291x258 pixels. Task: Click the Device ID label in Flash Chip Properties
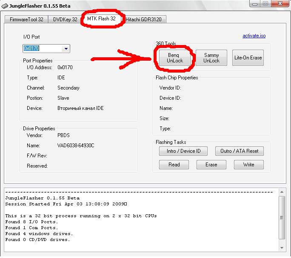[x=170, y=98]
